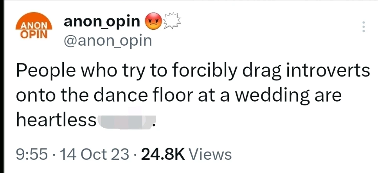This screenshot has width=378, height=173.
Task: Click the period after the blurred word
Action: pyautogui.click(x=154, y=125)
